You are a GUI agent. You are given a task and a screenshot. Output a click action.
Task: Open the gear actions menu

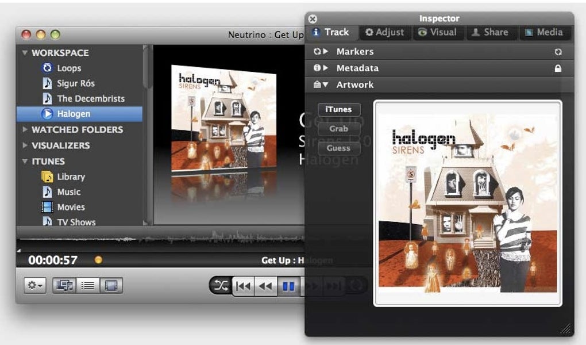click(x=35, y=286)
